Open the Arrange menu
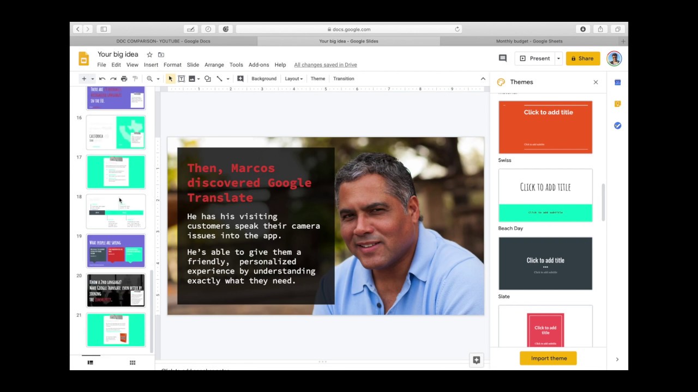This screenshot has width=698, height=392. coord(214,65)
